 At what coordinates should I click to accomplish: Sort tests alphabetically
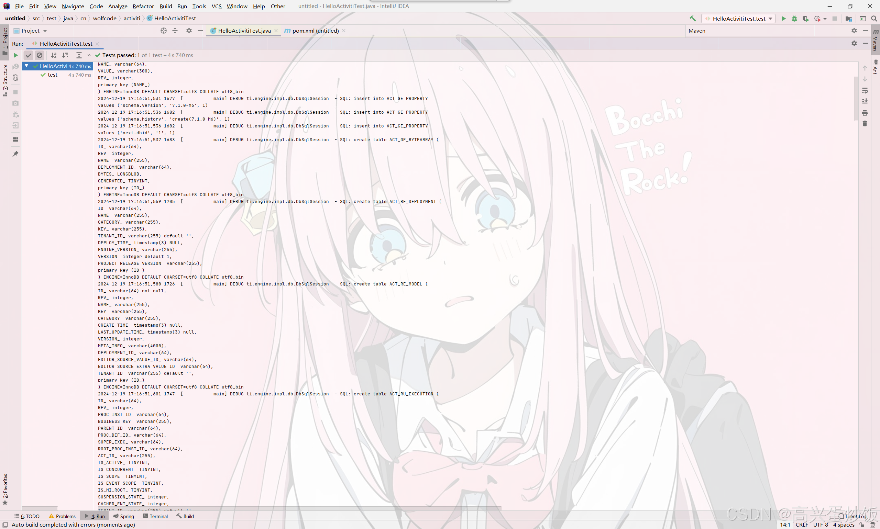point(54,55)
